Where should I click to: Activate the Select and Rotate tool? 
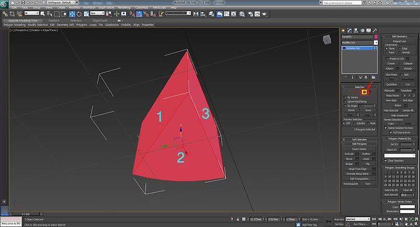pos(79,14)
